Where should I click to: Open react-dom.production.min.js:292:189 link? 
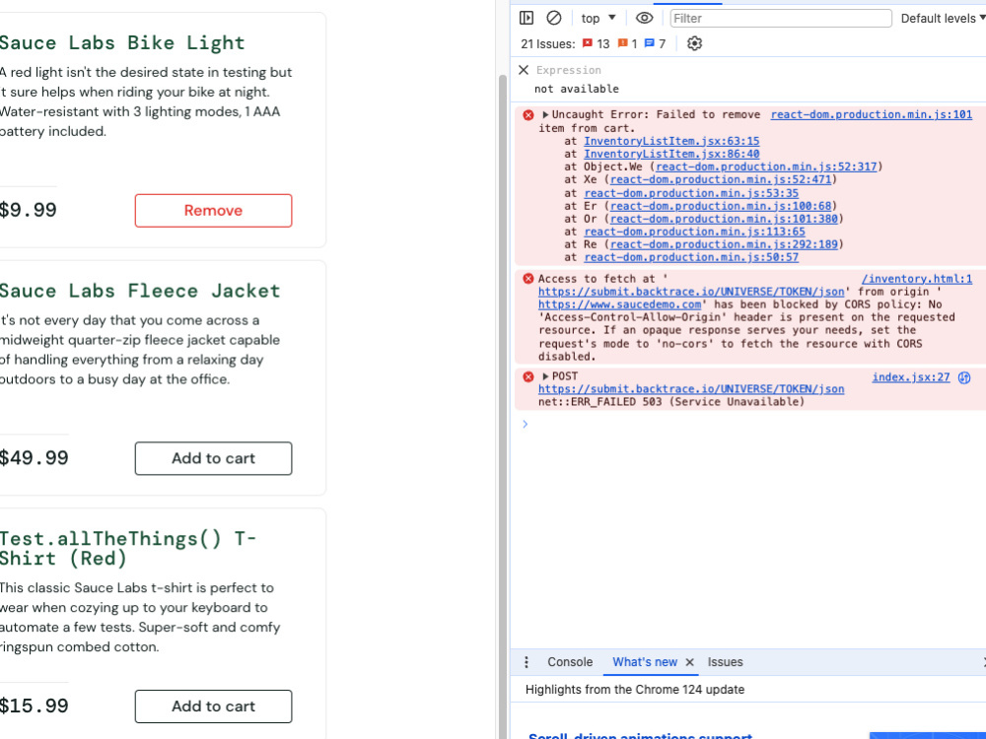[724, 244]
